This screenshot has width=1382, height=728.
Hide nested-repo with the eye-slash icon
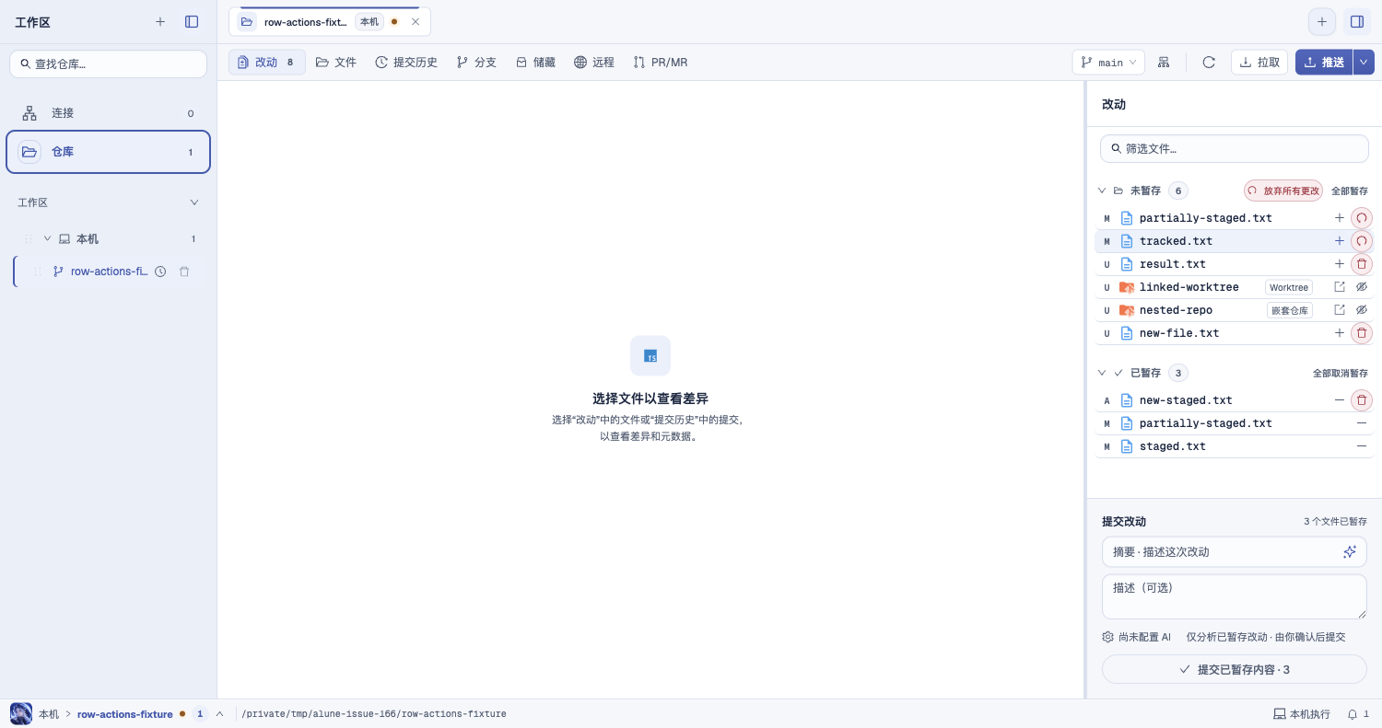(x=1362, y=310)
